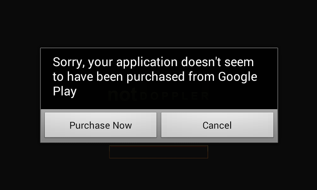Click the faded DOPPLER lettering of the logo

click(x=174, y=96)
